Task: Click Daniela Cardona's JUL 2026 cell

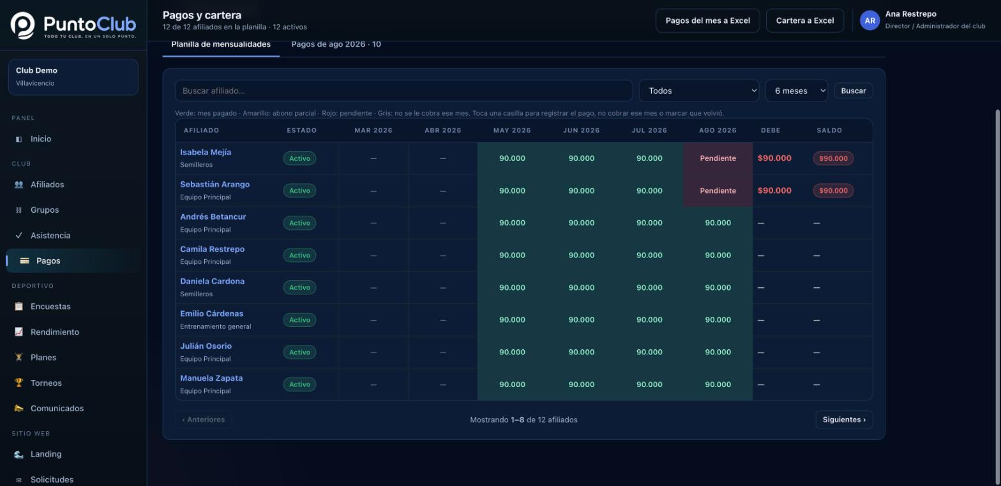Action: coord(649,288)
